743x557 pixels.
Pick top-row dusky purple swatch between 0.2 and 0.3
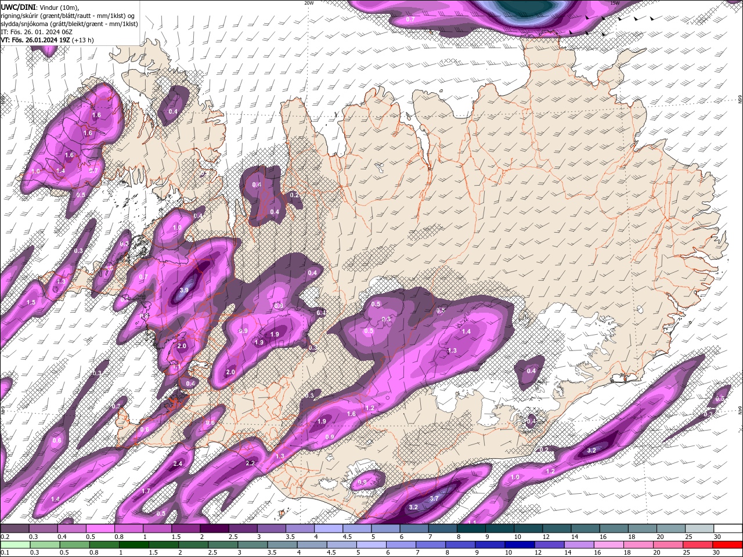tap(15, 529)
